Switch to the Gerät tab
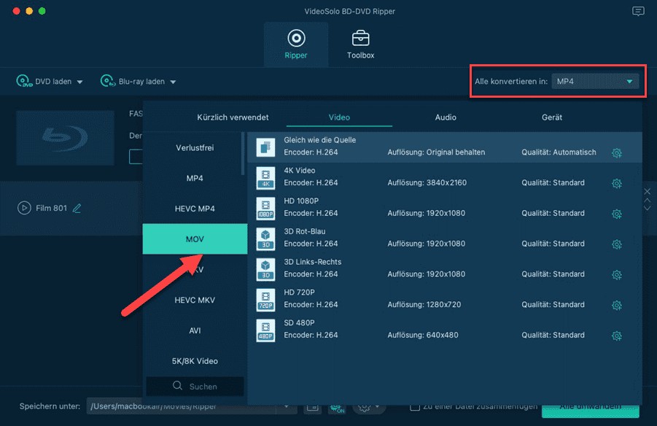 click(x=552, y=117)
